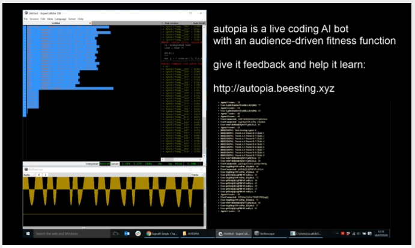
Task: Open the Audio bus type dropdown in Stethoscope
Action: point(29,175)
